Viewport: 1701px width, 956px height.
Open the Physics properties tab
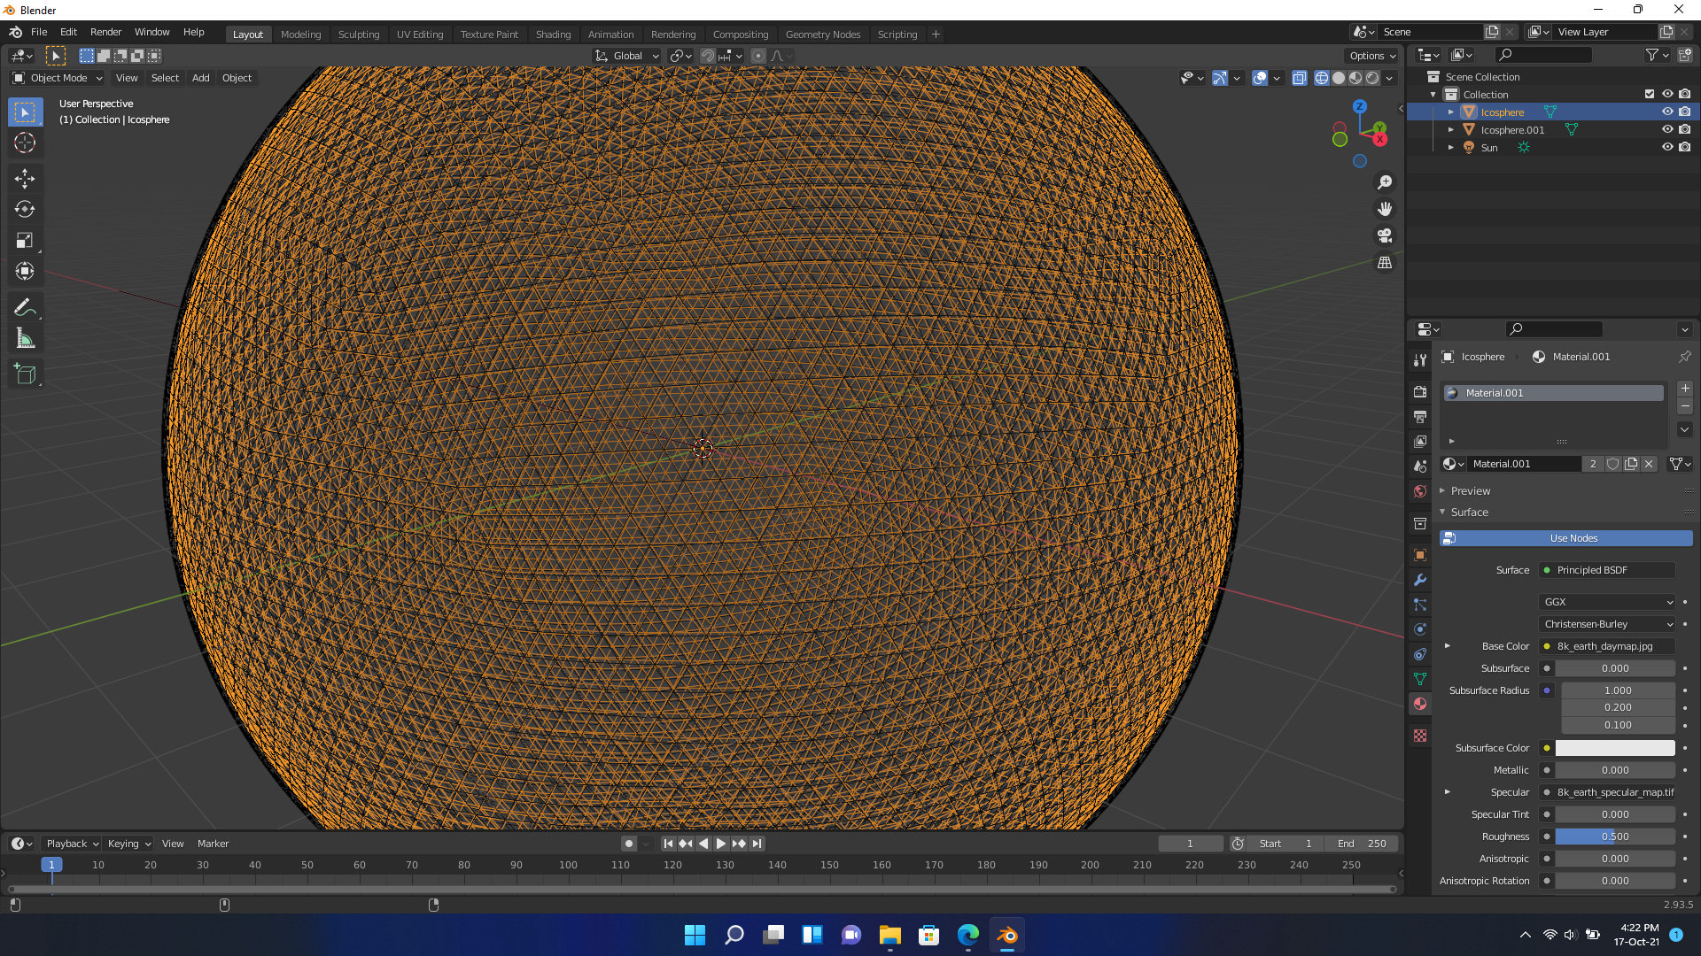(x=1420, y=629)
